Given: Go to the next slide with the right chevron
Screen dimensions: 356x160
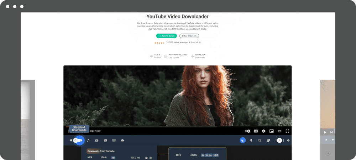Looking at the screenshot, I should click(279, 141).
